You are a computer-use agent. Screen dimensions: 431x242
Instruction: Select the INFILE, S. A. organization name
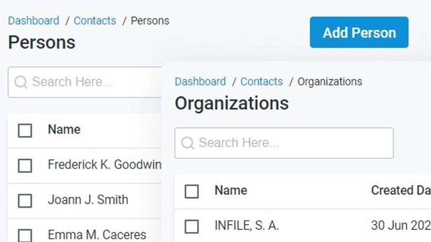pyautogui.click(x=247, y=226)
